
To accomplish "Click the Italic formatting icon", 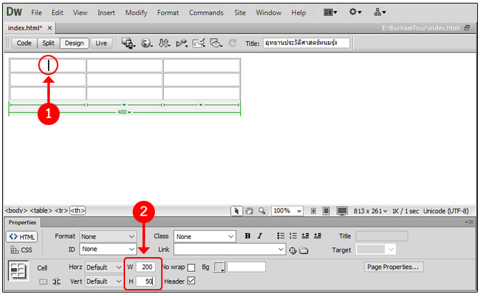I will pyautogui.click(x=260, y=236).
